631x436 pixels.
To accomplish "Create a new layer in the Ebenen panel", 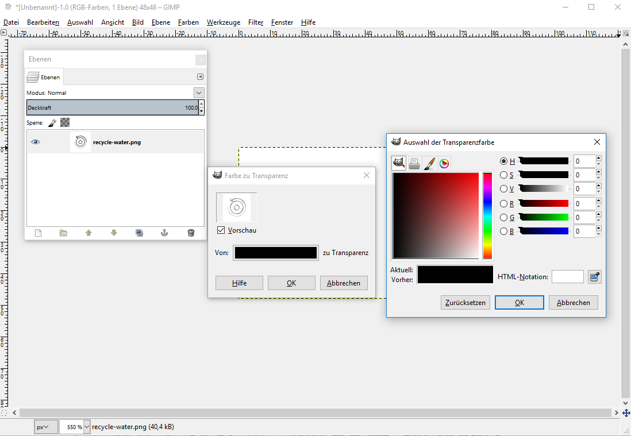I will coord(38,233).
